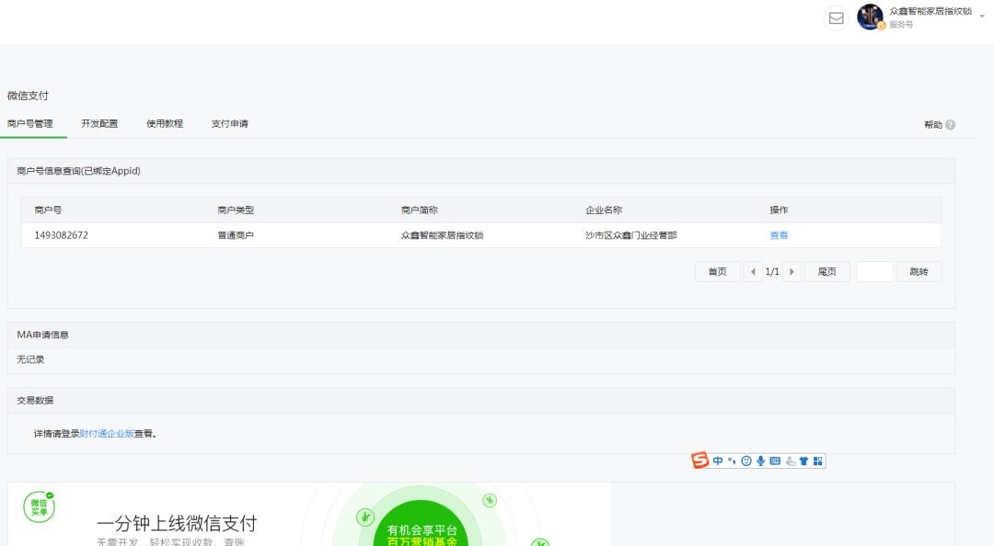
Task: Open the skin shirt icon in Sogou bar
Action: [803, 461]
